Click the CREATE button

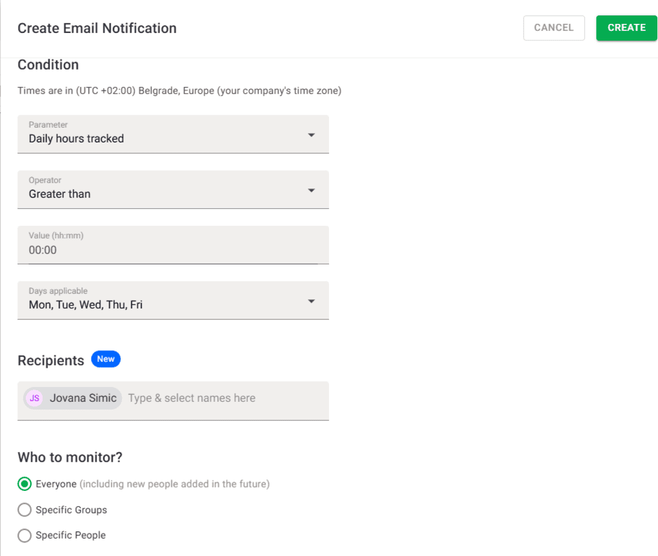pyautogui.click(x=626, y=28)
